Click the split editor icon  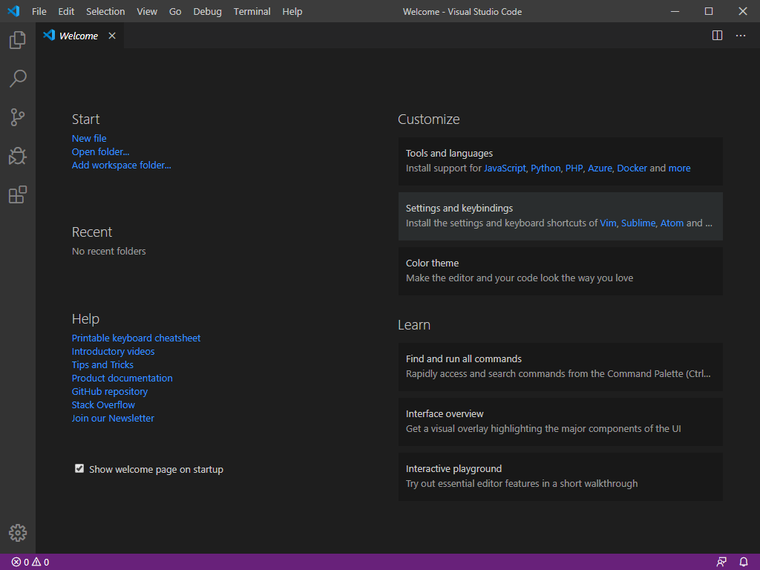tap(718, 36)
